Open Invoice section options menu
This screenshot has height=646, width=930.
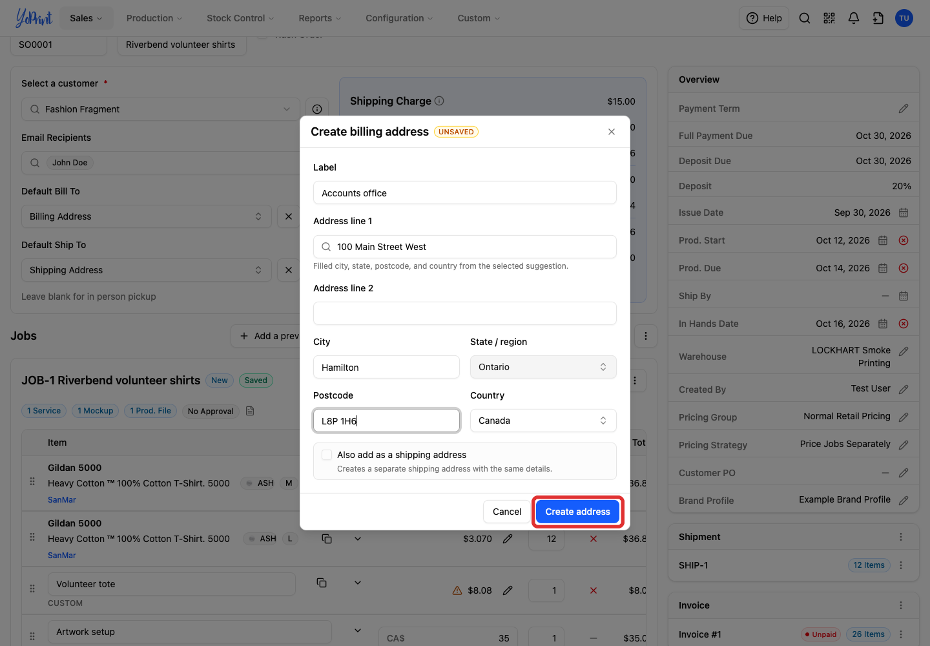tap(901, 605)
